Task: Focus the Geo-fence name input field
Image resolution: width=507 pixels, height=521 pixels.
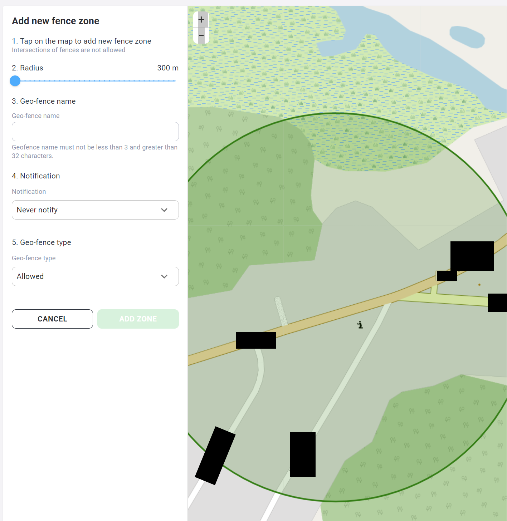Action: [x=95, y=132]
